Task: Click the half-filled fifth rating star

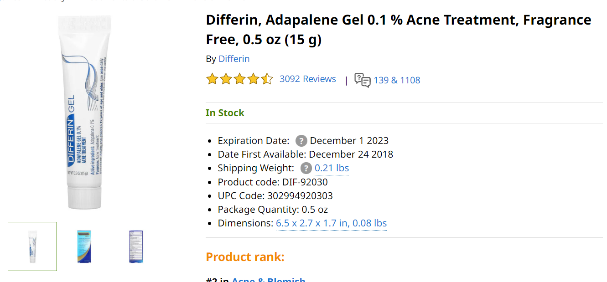Action: (x=267, y=79)
